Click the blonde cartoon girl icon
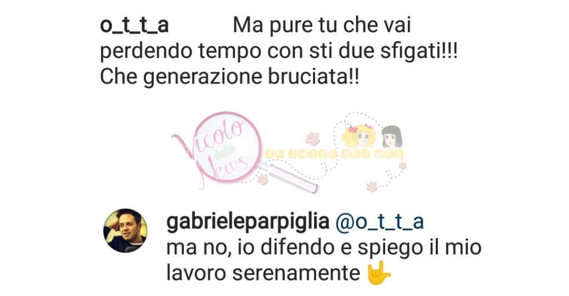Image resolution: width=569 pixels, height=296 pixels. click(x=361, y=136)
